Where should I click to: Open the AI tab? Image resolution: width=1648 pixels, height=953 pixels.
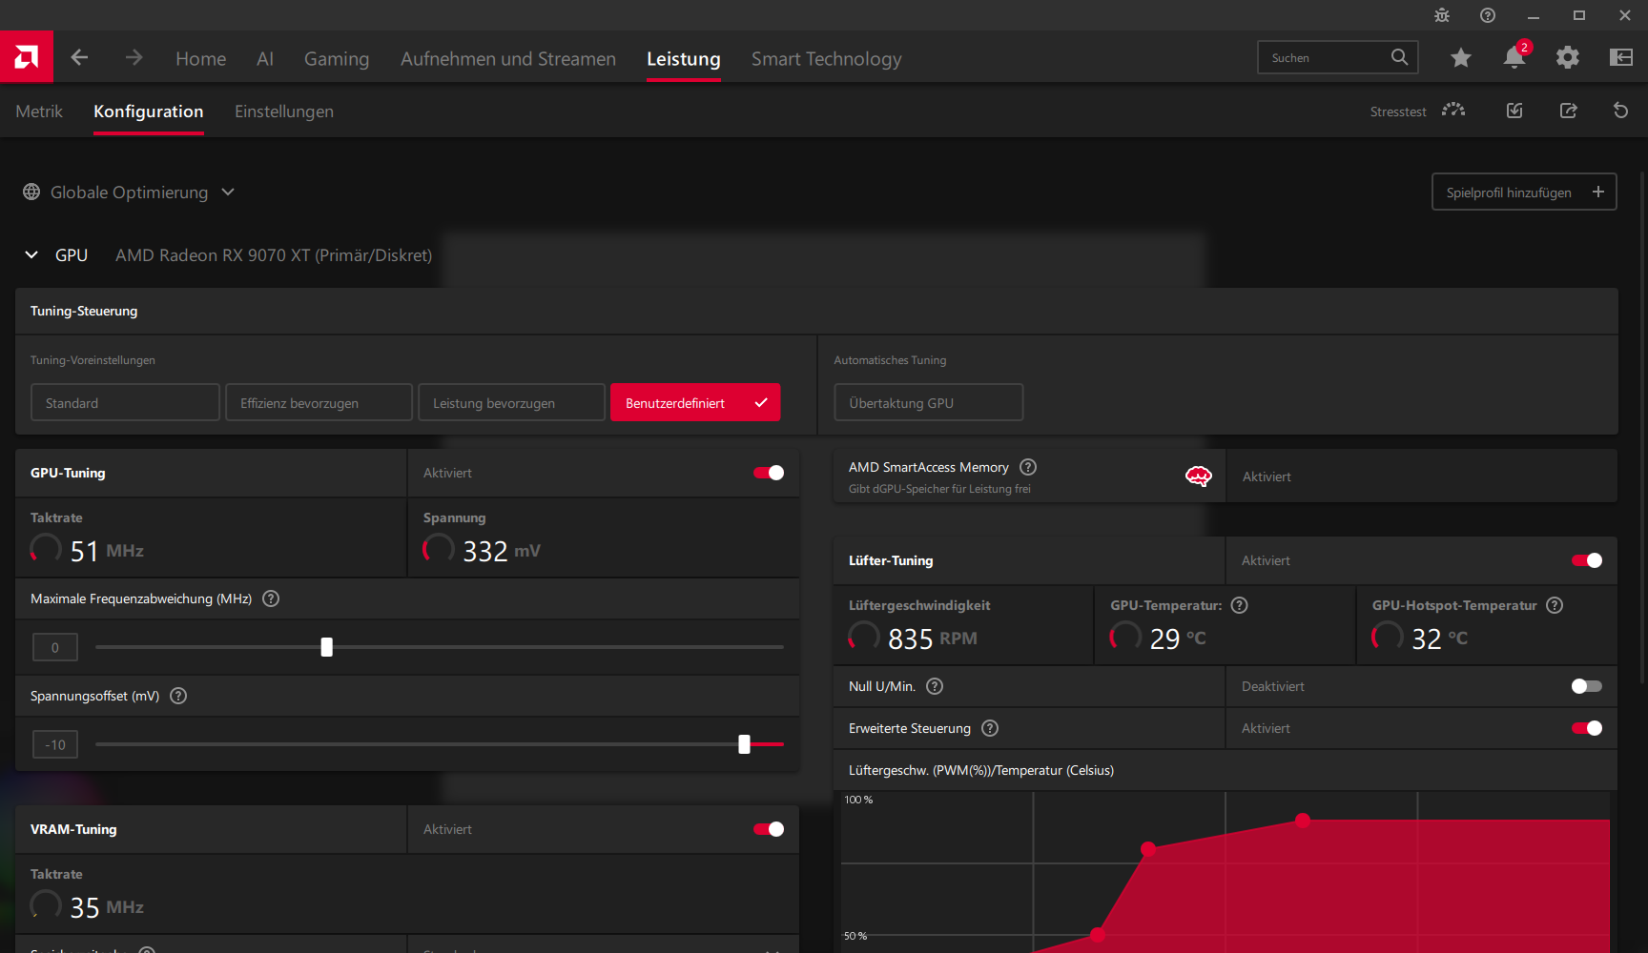pos(265,58)
